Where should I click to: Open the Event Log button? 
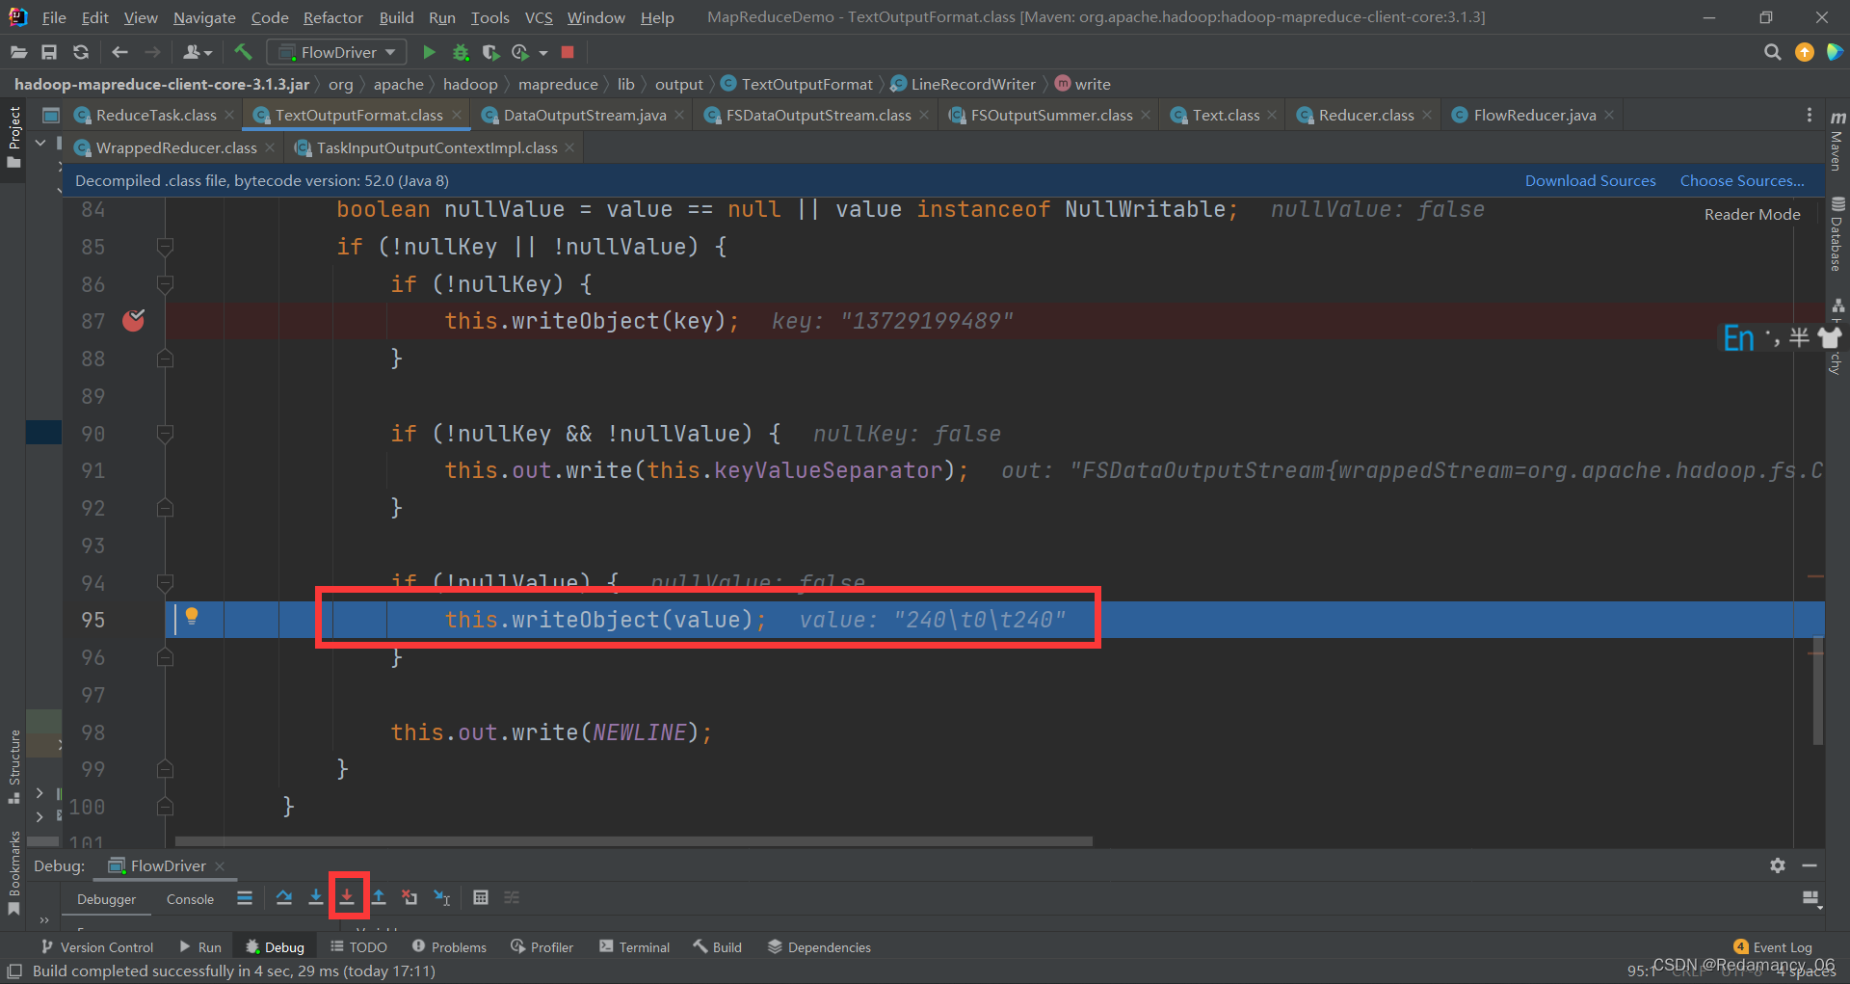click(x=1772, y=947)
